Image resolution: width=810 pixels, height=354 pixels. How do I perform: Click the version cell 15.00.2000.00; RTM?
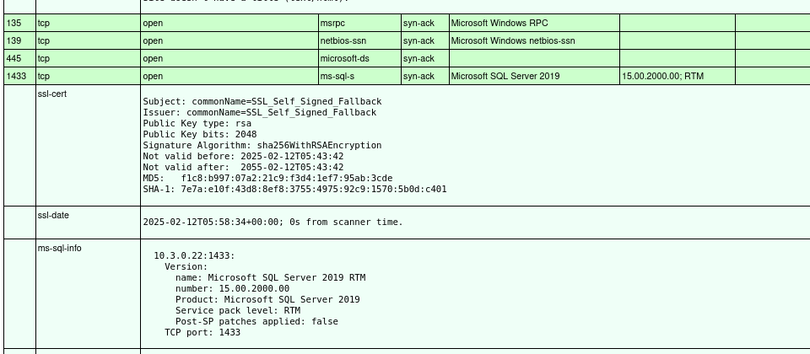[x=662, y=76]
